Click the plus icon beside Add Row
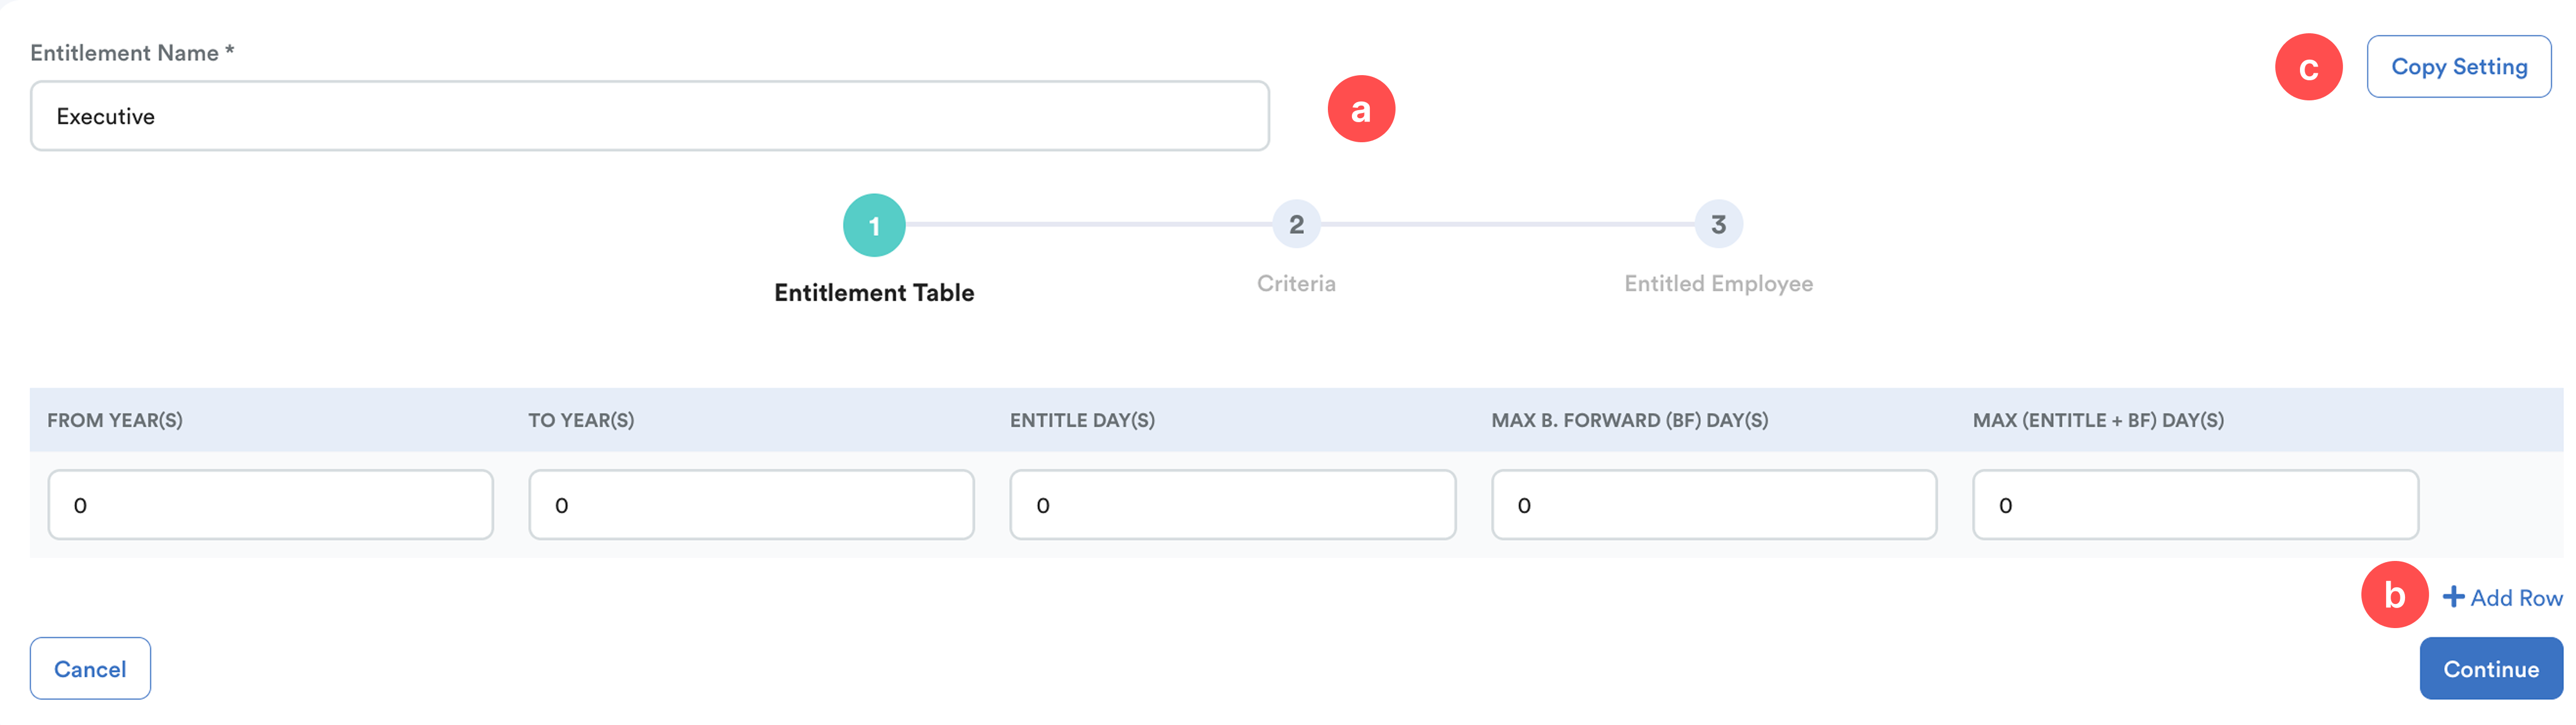The width and height of the screenshot is (2576, 725). tap(2452, 597)
